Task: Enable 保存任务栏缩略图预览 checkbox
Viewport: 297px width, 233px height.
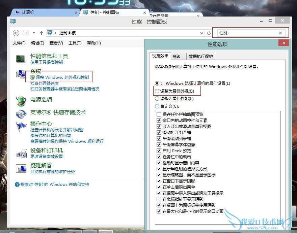Action: pos(159,114)
